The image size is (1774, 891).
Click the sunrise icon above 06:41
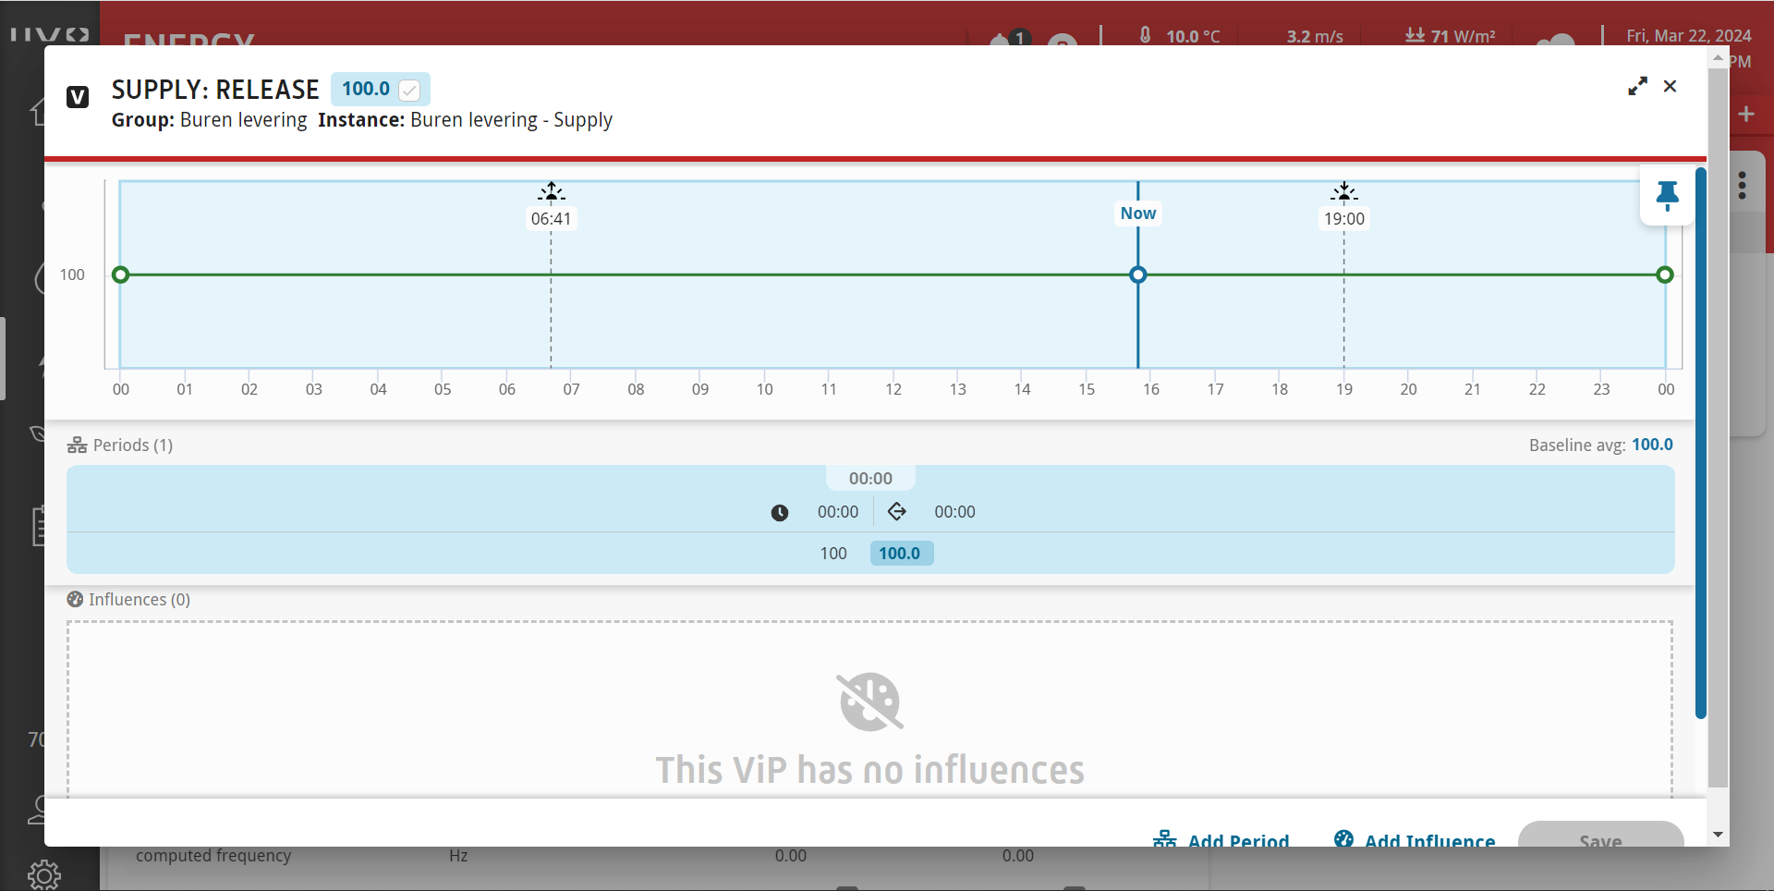tap(552, 191)
